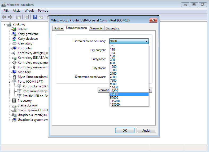Click the Baterie device icon
209x152 pixels.
click(14, 29)
